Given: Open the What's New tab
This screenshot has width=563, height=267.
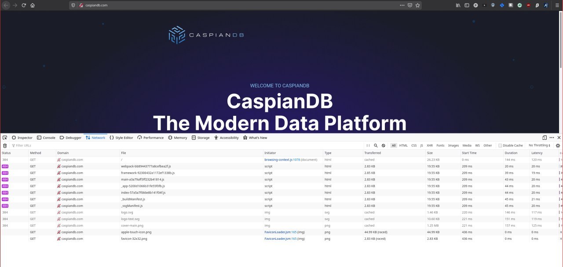Looking at the screenshot, I should (x=255, y=137).
